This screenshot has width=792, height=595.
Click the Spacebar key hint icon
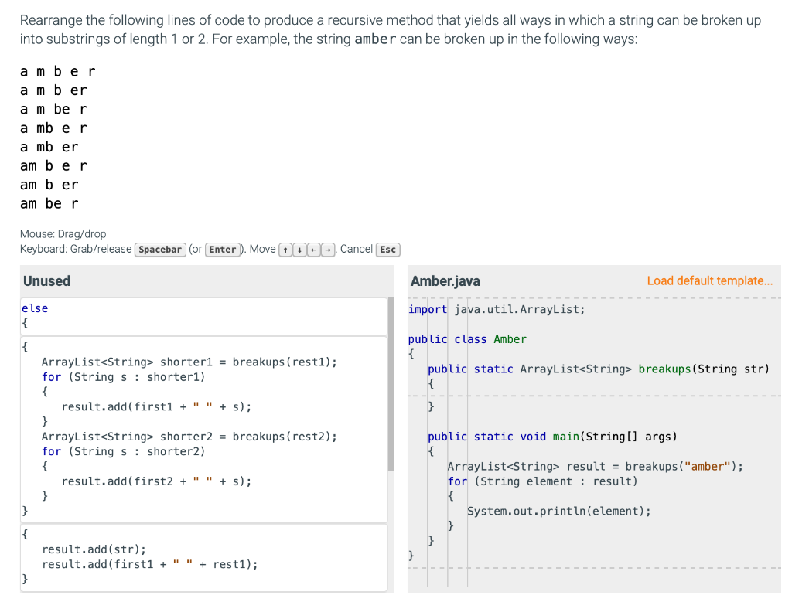[160, 249]
